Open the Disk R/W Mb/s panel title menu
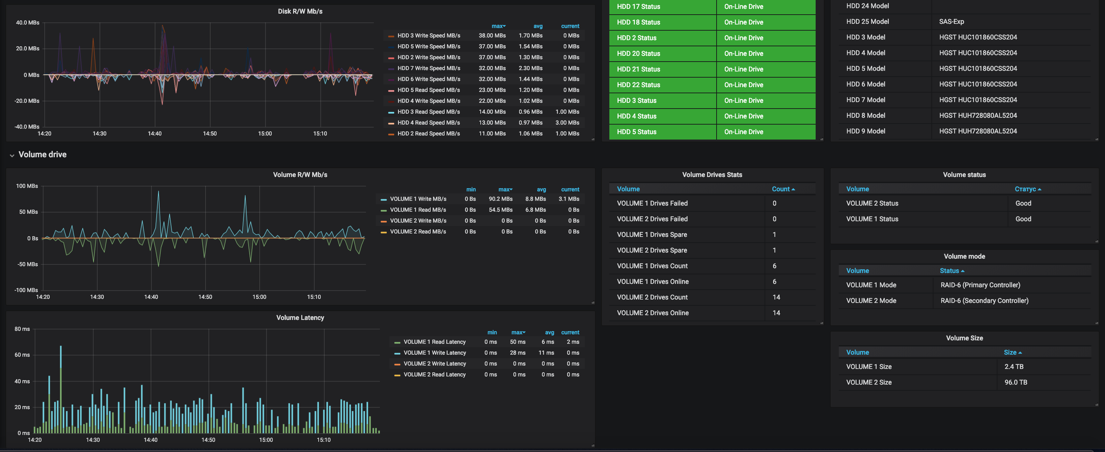This screenshot has height=452, width=1105. [x=300, y=11]
